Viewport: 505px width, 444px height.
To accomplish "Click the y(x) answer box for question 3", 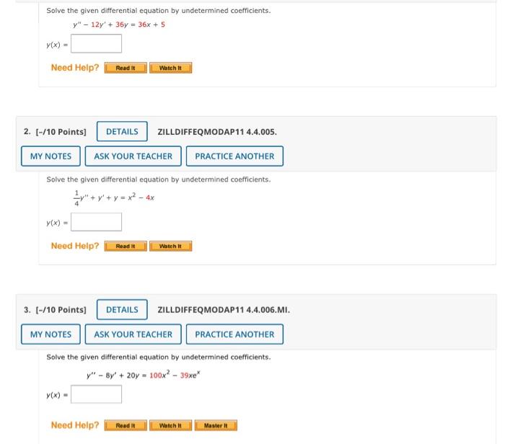I will click(96, 394).
